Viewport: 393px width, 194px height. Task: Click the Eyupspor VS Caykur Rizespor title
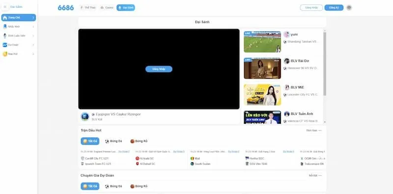118,114
